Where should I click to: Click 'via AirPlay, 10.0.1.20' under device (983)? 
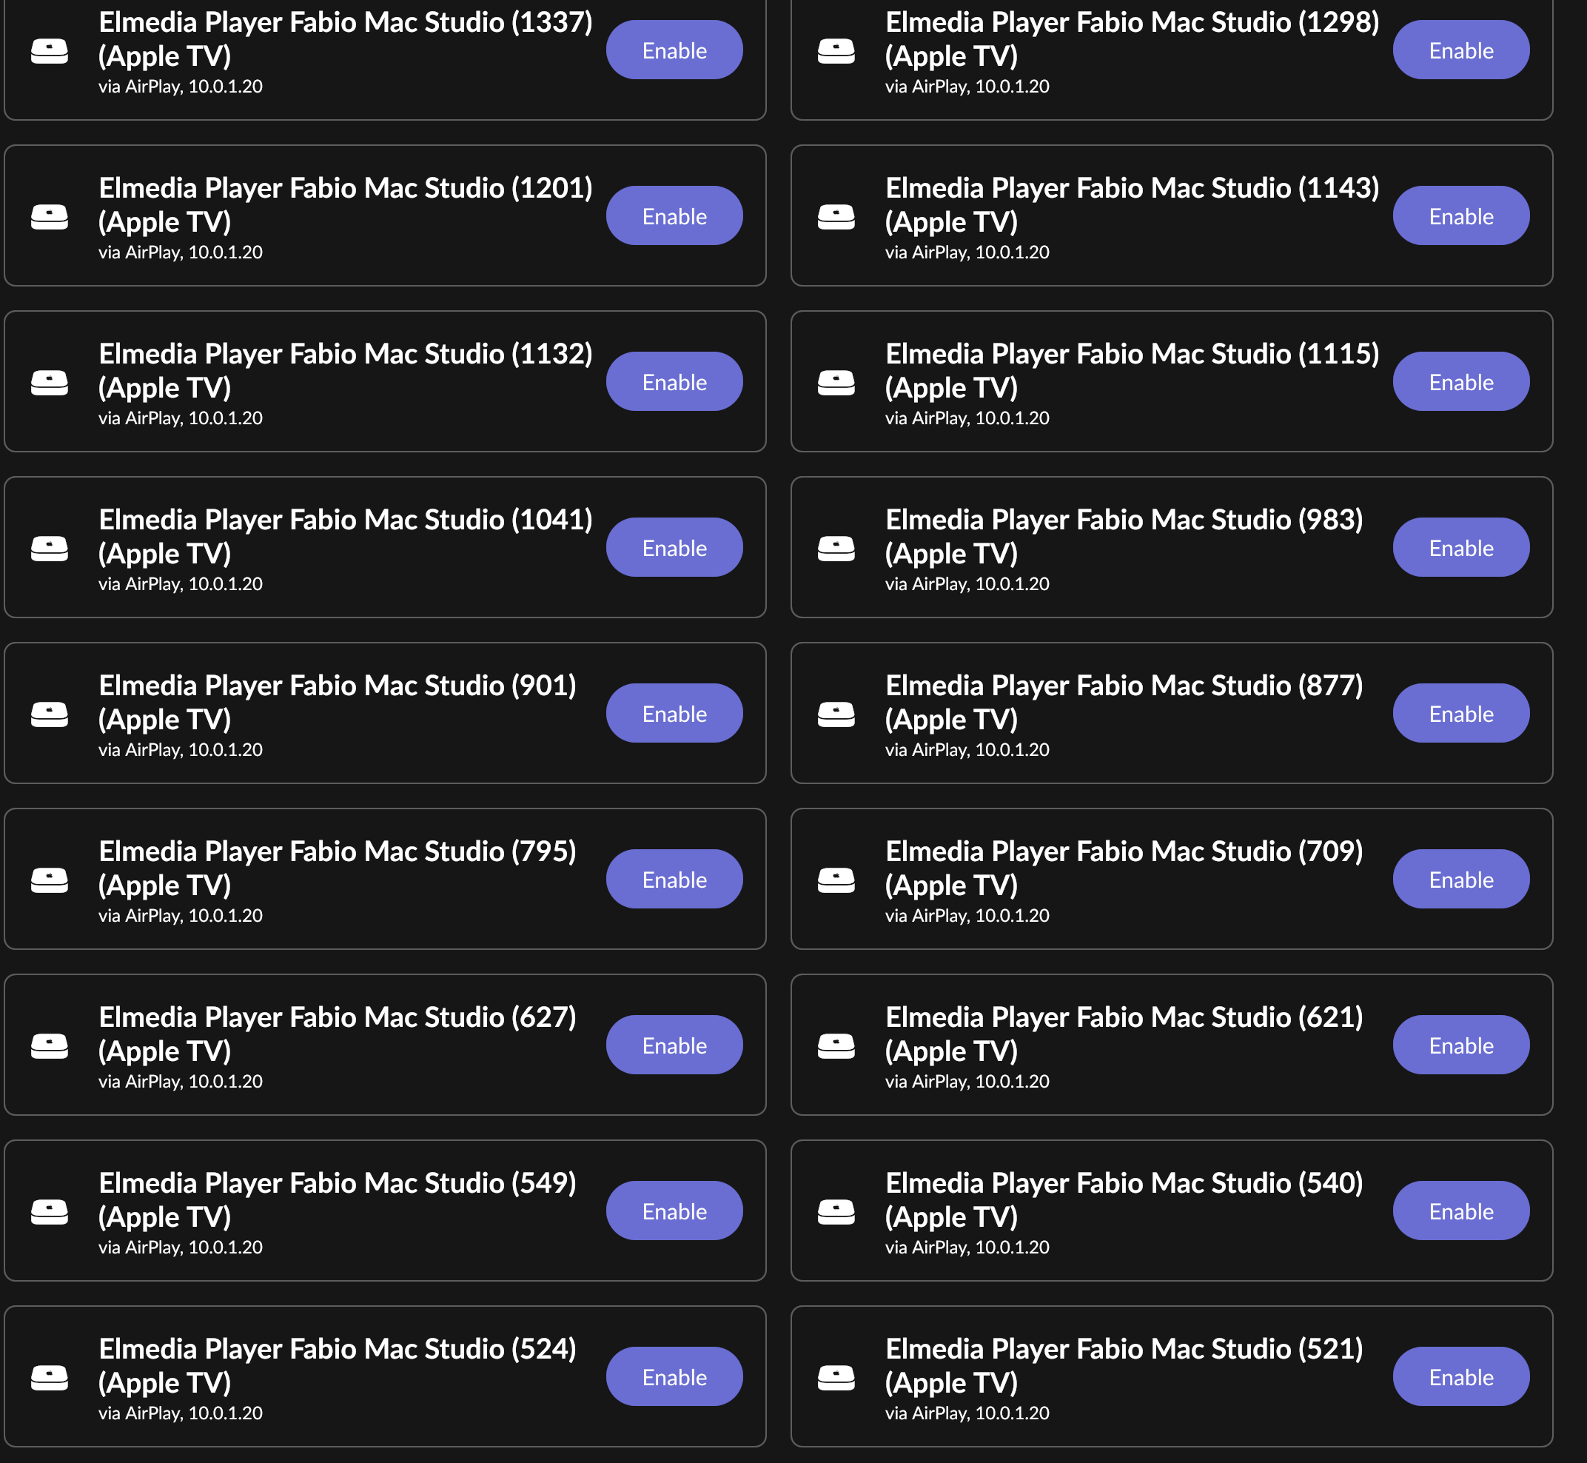click(967, 584)
